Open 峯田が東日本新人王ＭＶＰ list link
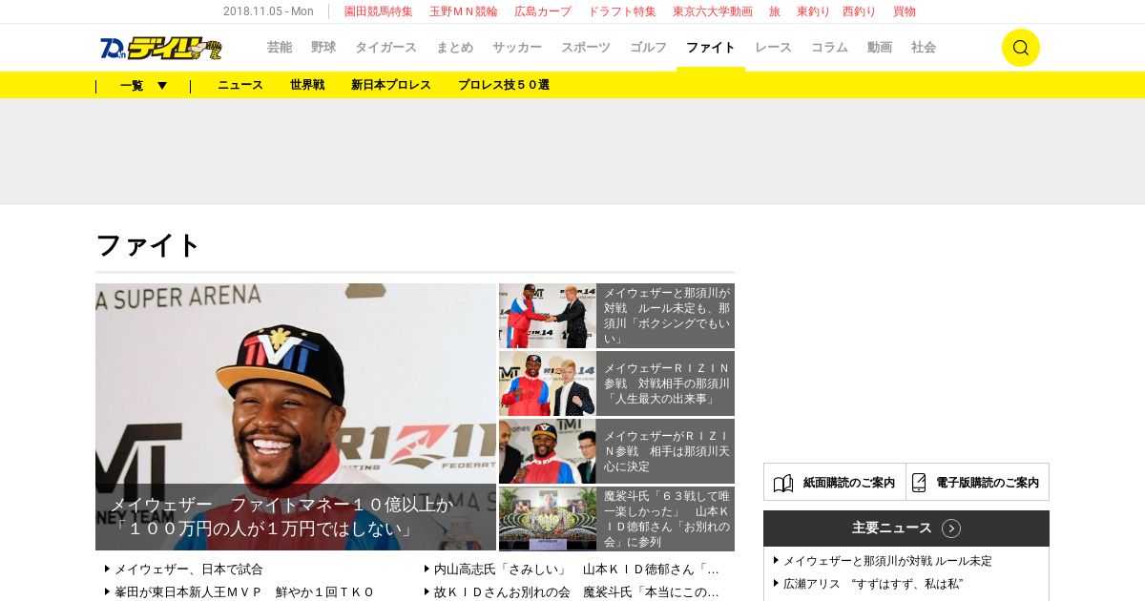Viewport: 1145px width, 601px height. pos(244,591)
